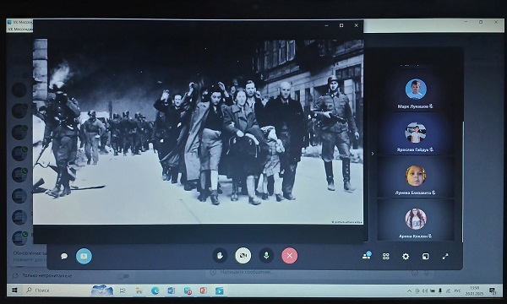Toggle the camera off/on button

[243, 256]
